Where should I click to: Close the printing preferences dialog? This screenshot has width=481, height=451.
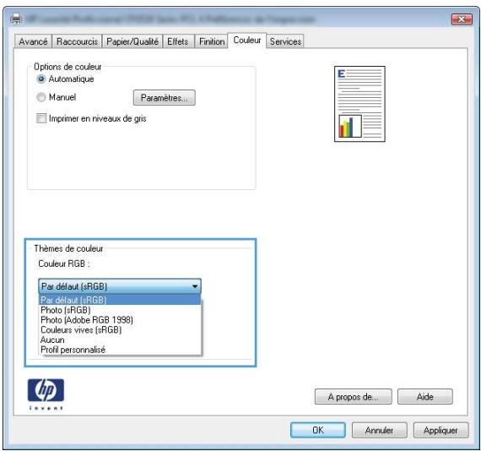pyautogui.click(x=462, y=19)
